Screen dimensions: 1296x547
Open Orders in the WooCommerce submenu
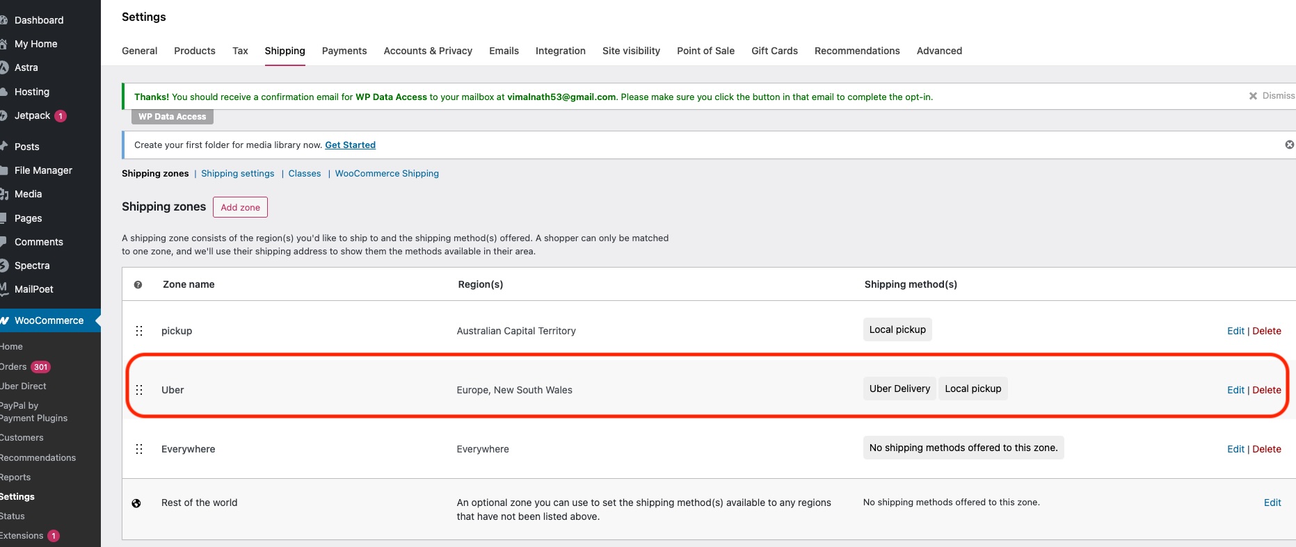14,366
